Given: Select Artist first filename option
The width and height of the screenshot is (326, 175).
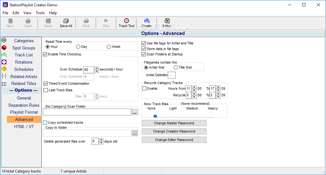Looking at the screenshot, I should [x=146, y=68].
